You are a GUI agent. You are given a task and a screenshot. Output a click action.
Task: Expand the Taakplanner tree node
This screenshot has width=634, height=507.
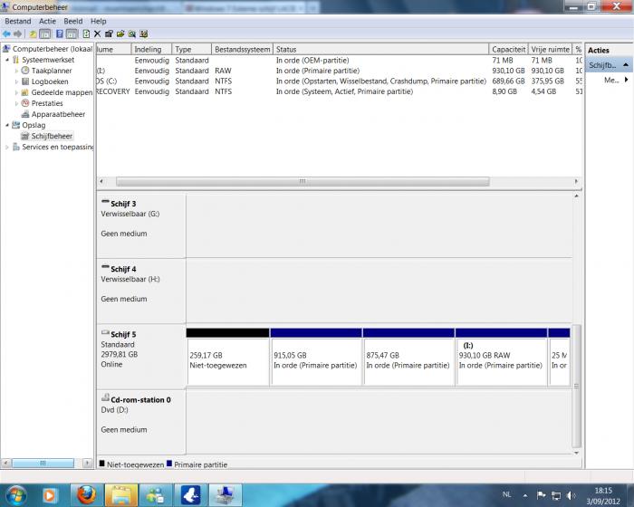pyautogui.click(x=16, y=71)
